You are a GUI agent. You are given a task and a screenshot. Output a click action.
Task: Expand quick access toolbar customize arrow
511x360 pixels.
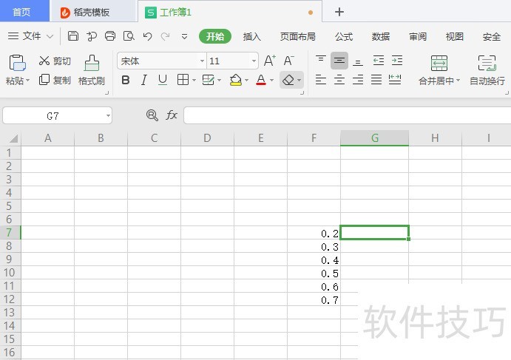(184, 36)
